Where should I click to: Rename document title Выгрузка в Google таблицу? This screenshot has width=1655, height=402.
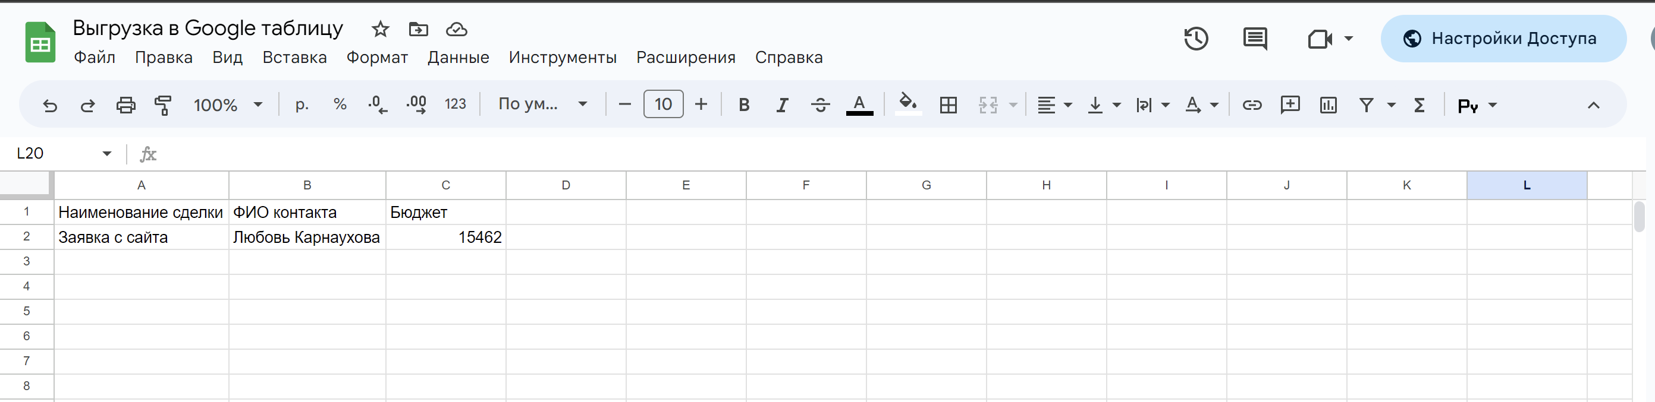point(208,29)
